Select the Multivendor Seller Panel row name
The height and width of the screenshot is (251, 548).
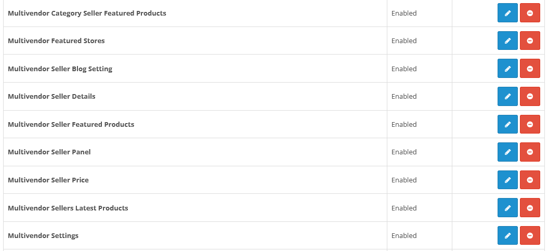pos(49,152)
